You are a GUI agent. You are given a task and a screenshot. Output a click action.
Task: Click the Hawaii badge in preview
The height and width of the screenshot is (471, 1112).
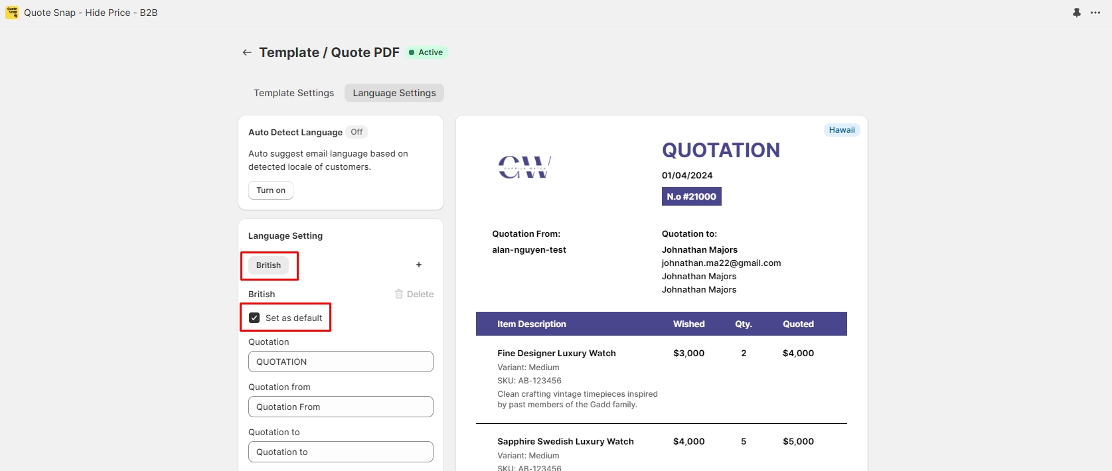tap(841, 130)
